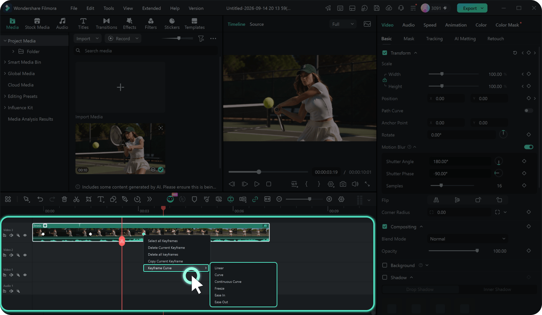Expand the Global Media item
The width and height of the screenshot is (542, 315).
click(x=5, y=73)
